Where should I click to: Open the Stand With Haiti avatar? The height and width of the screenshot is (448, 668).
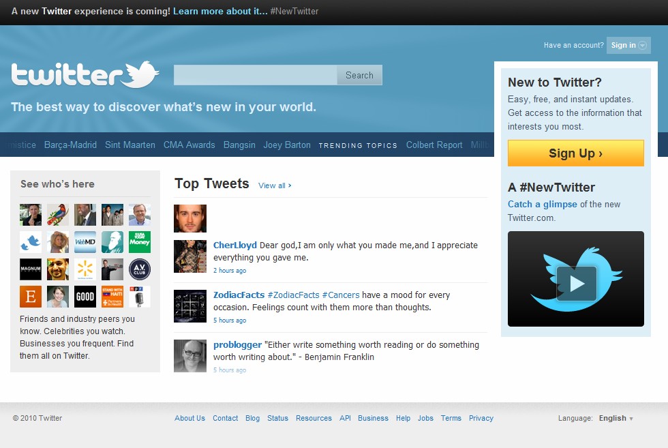coord(112,296)
